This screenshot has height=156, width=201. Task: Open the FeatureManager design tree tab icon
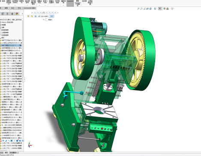click(x=3, y=14)
